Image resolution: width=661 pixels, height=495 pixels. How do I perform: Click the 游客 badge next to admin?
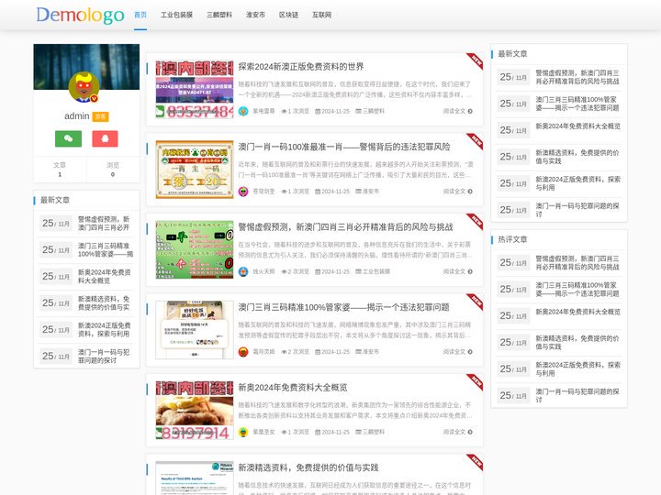pos(100,116)
